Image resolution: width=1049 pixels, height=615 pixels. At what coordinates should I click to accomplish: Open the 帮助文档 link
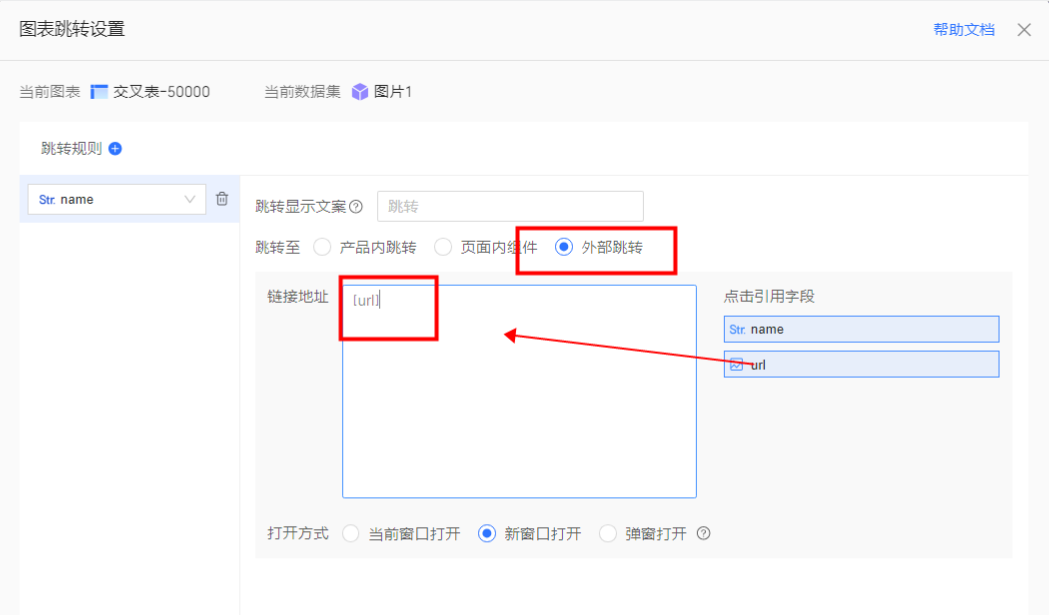(963, 30)
